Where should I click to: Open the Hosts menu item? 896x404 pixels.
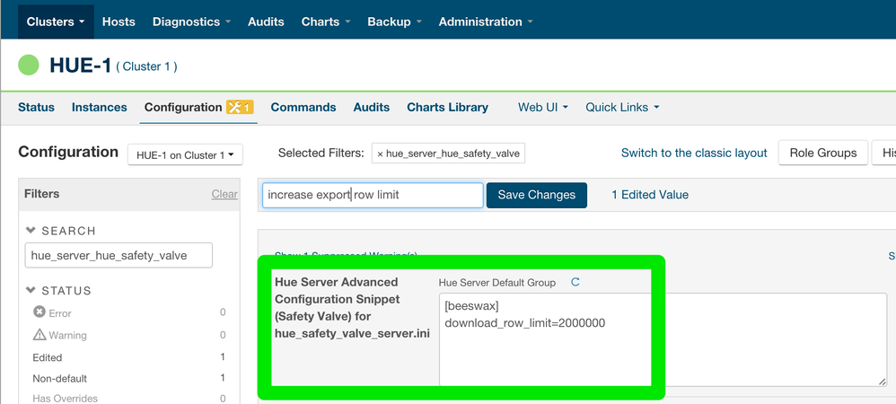click(x=119, y=22)
